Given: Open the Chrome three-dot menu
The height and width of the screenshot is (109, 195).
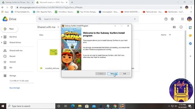Looking at the screenshot, I should 191,7.
